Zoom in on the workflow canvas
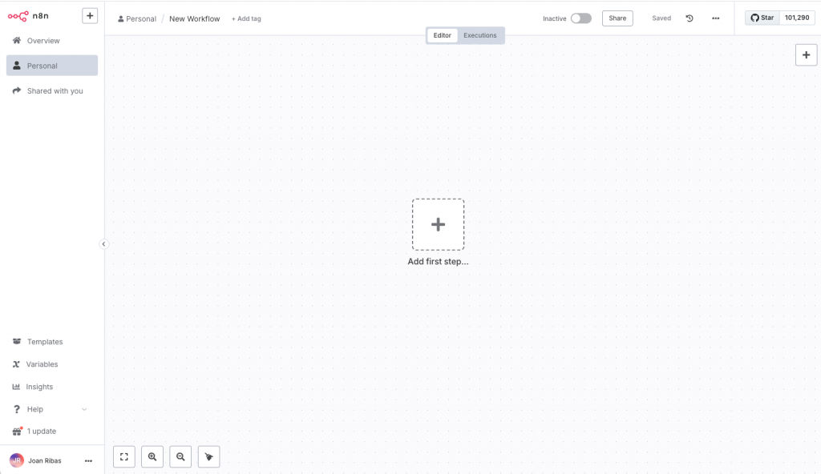Screen dimensions: 821x474 pos(152,456)
